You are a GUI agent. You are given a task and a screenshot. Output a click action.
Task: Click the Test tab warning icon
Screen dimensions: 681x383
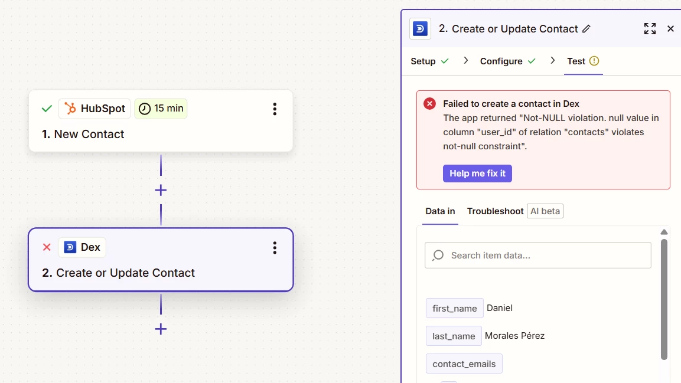[594, 61]
